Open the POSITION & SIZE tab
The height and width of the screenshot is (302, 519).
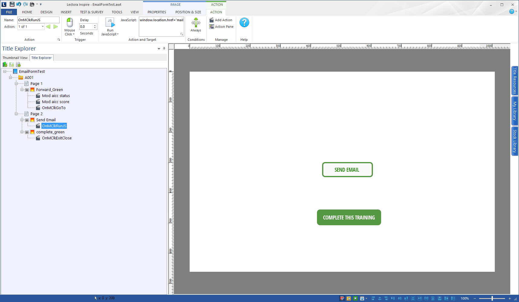tap(188, 12)
